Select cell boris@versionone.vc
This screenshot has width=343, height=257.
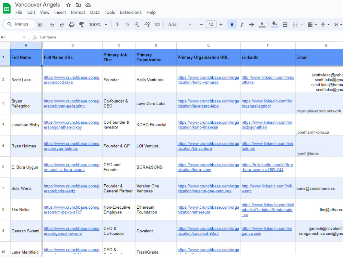pyautogui.click(x=319, y=188)
